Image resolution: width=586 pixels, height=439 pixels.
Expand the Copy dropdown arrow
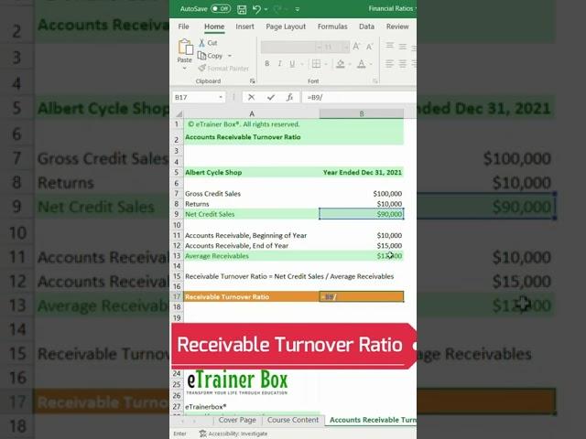(x=230, y=56)
